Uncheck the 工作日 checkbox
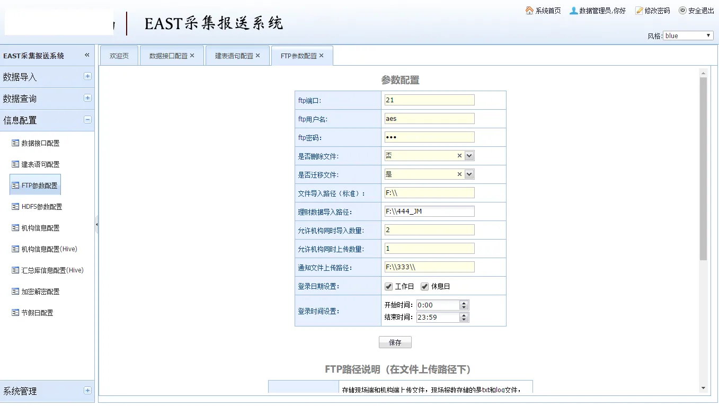 point(389,287)
